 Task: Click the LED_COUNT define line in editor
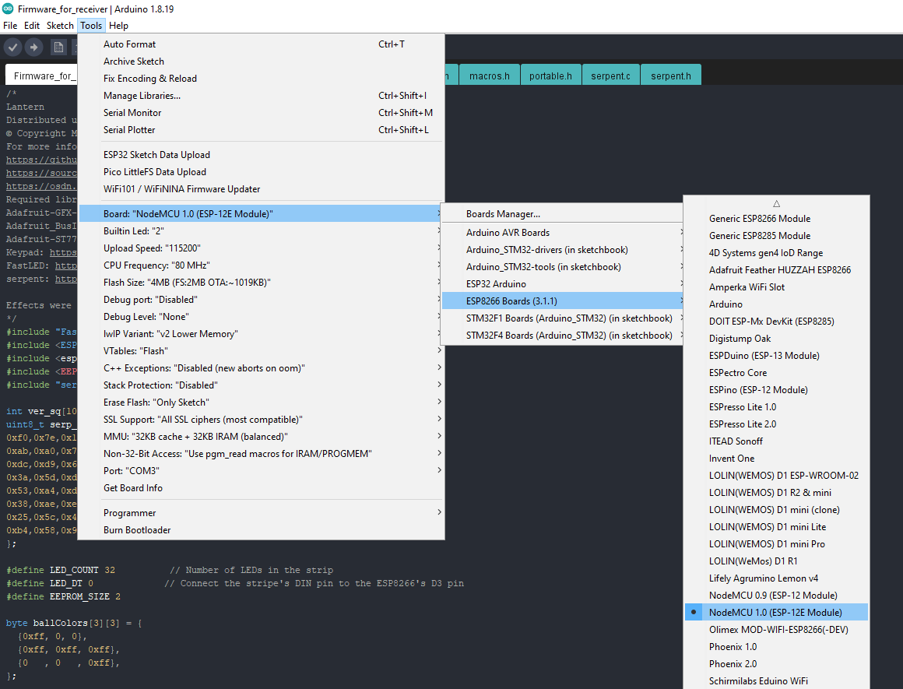(x=170, y=571)
